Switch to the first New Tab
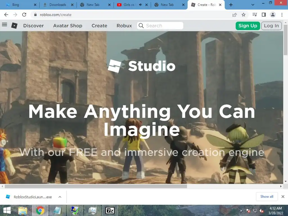Screen dimensions: 288x216 pos(93,5)
